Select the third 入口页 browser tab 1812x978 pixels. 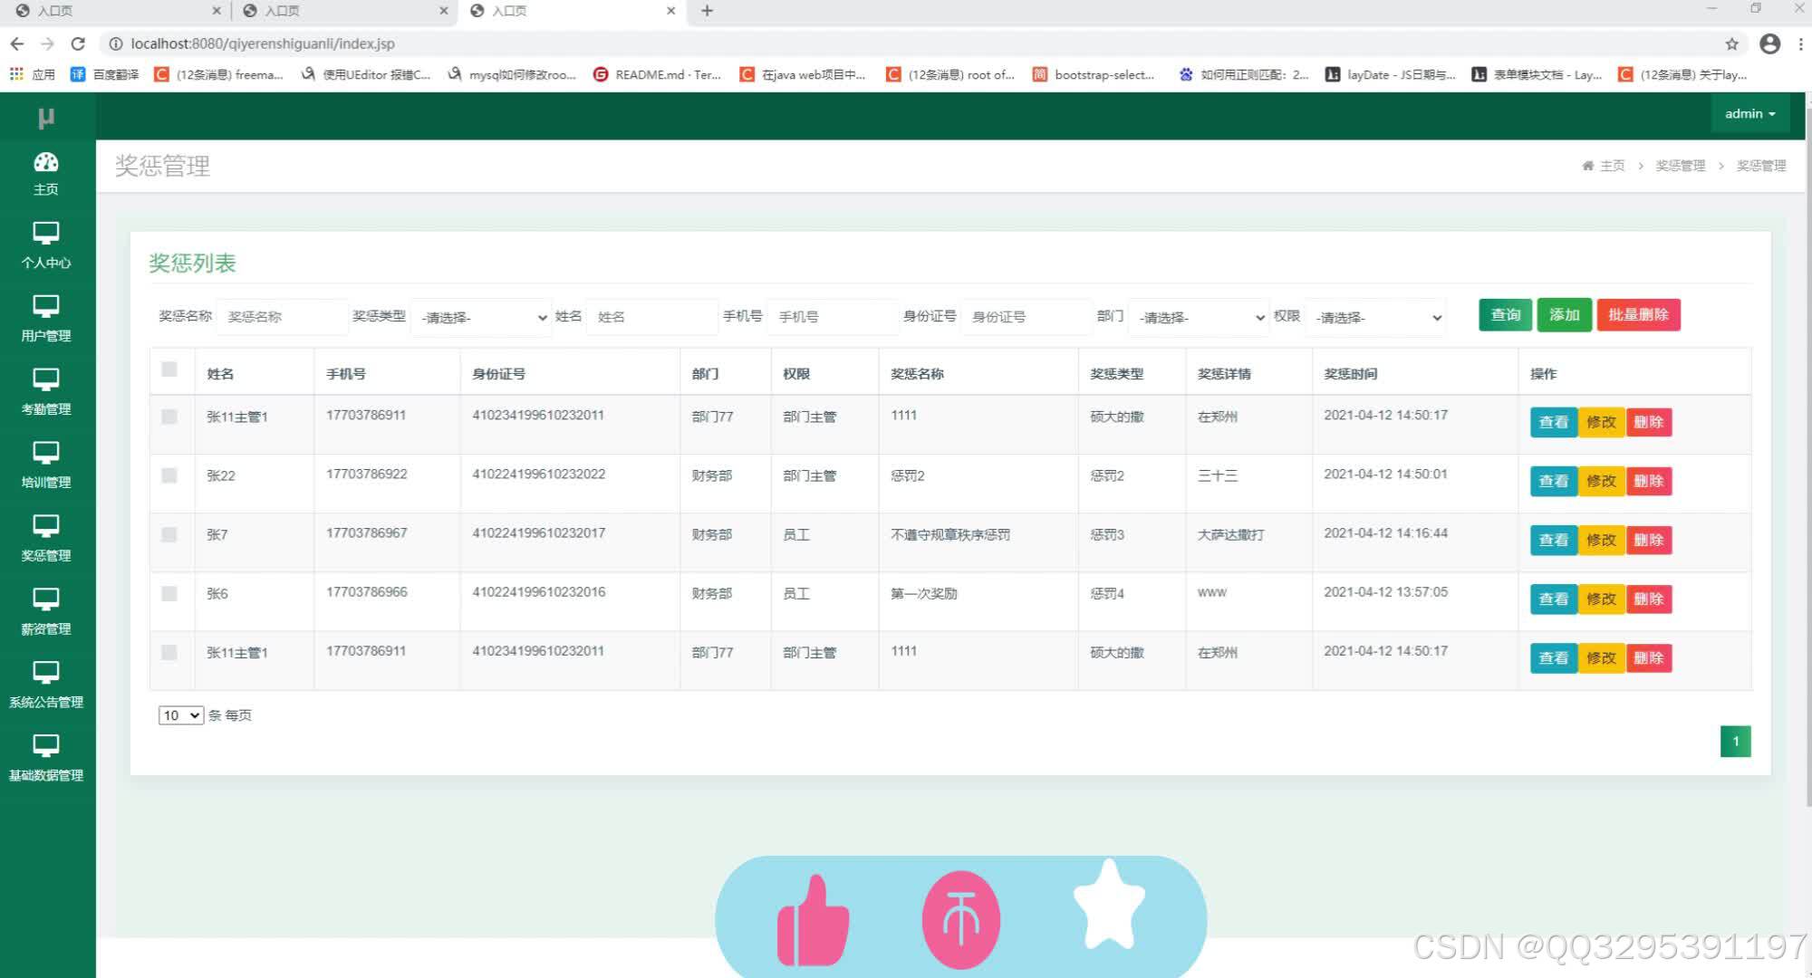point(571,11)
